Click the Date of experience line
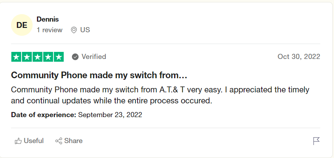Screen dimensions: 334x158 pyautogui.click(x=77, y=115)
